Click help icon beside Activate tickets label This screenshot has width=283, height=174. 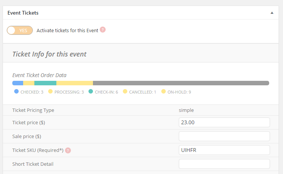(x=103, y=30)
